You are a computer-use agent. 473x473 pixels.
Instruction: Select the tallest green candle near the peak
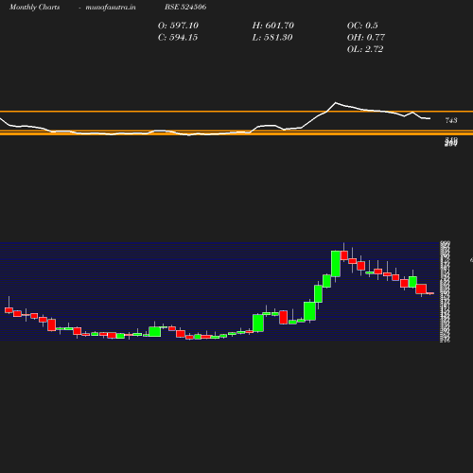336,264
